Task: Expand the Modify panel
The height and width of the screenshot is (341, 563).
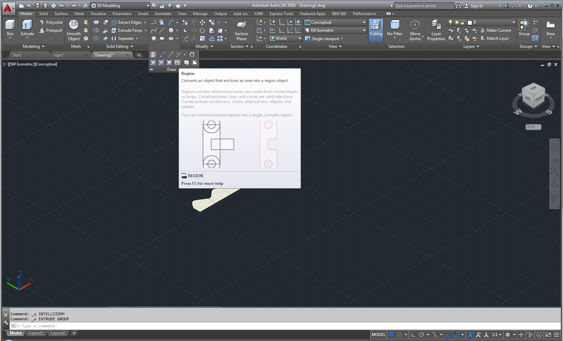Action: [204, 46]
